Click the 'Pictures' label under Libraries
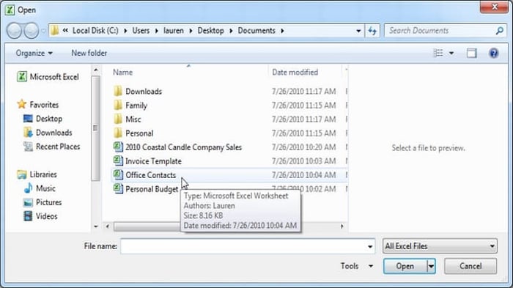 (x=49, y=202)
